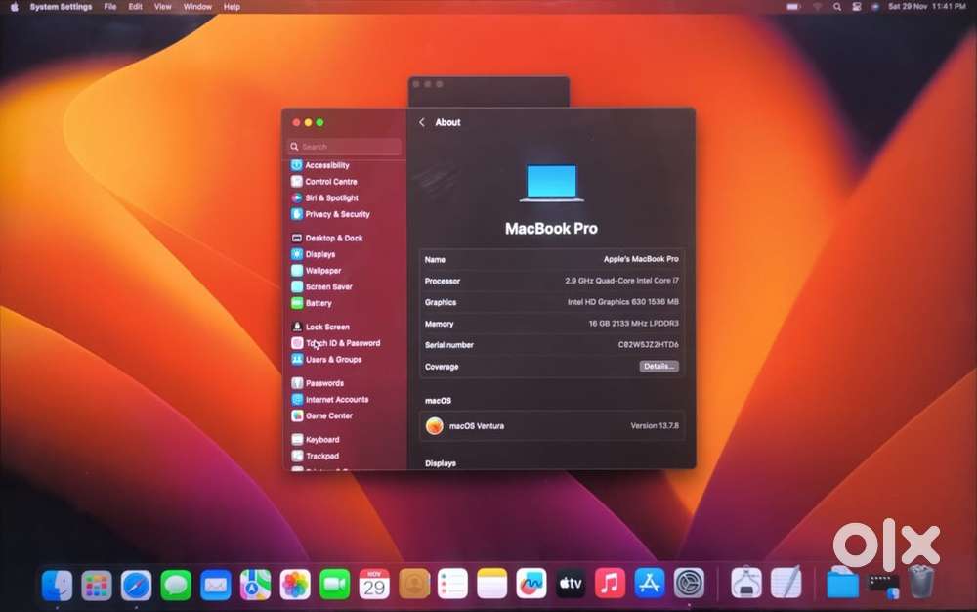Click the Details… button for Coverage
This screenshot has height=612, width=977.
coord(658,367)
